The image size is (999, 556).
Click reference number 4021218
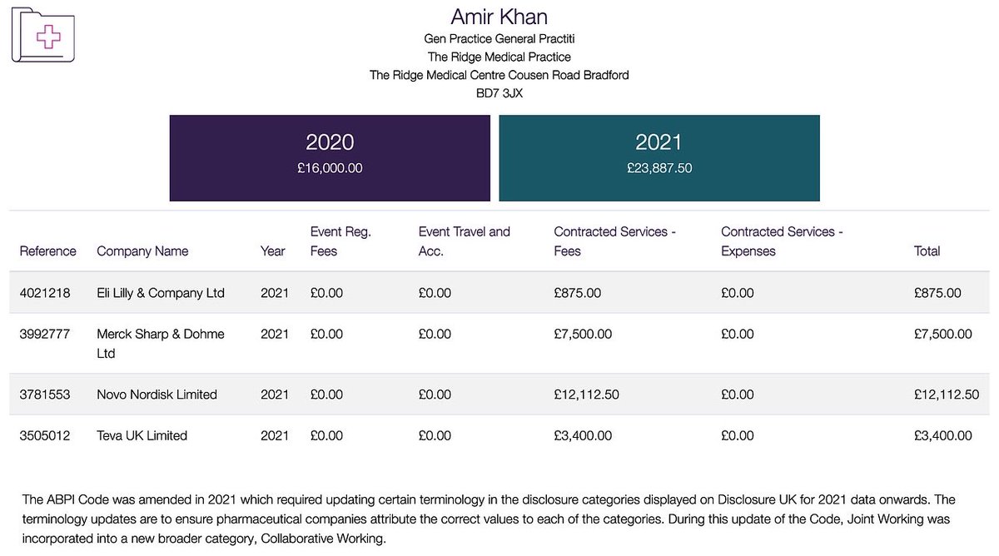[46, 293]
